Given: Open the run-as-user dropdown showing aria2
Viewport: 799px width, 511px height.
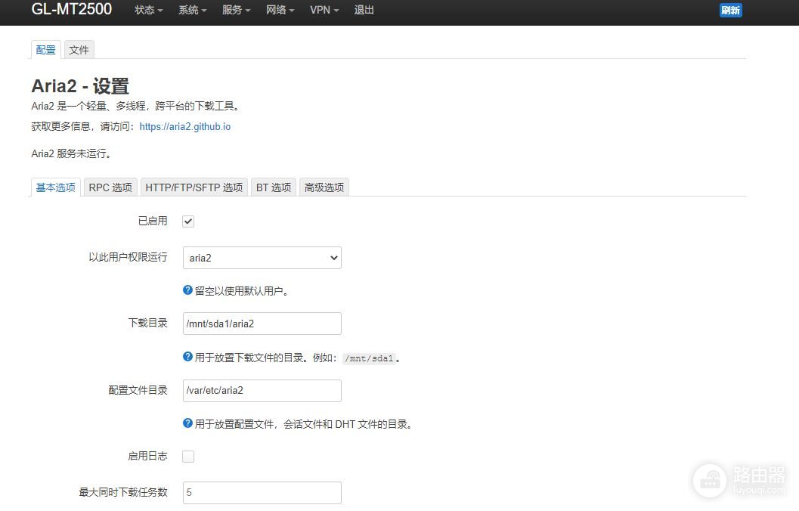Looking at the screenshot, I should pyautogui.click(x=262, y=258).
